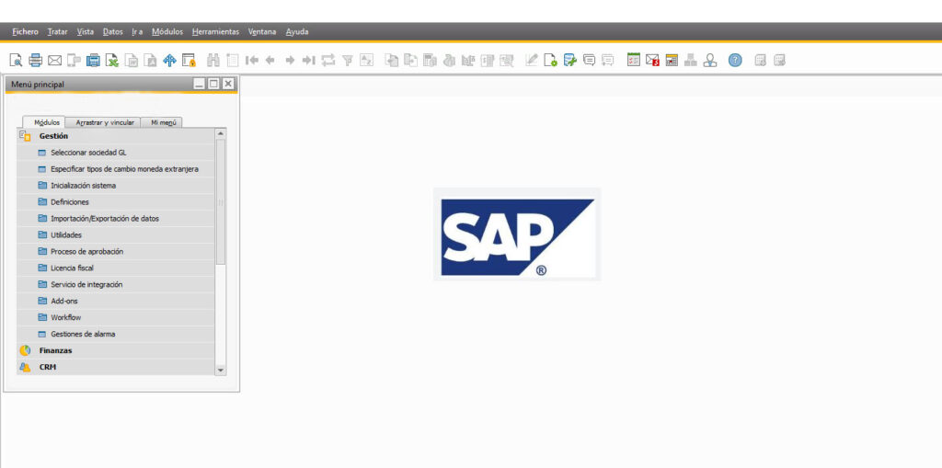The height and width of the screenshot is (468, 942).
Task: Send by email using the envelope icon
Action: (x=54, y=61)
